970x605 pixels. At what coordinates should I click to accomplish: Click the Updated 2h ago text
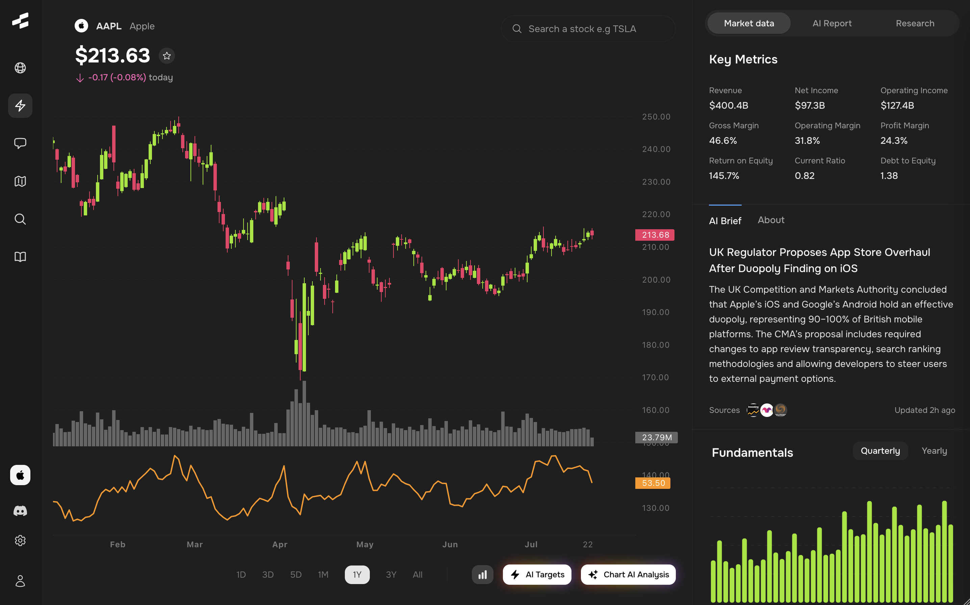[925, 410]
